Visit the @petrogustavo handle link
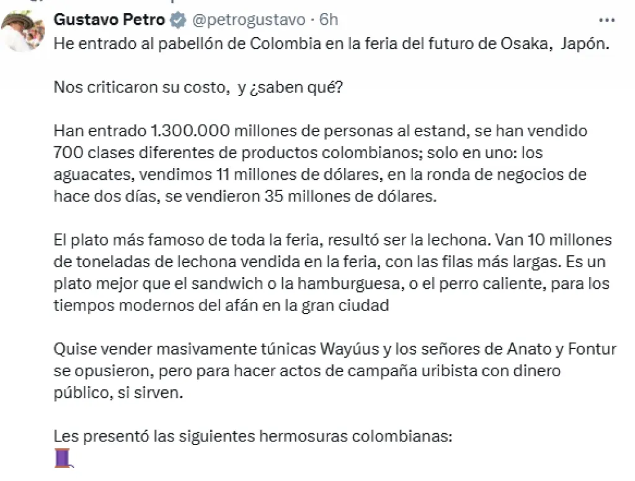The width and height of the screenshot is (635, 481). pos(248,20)
